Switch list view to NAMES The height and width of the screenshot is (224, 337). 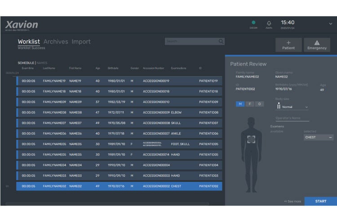tap(42, 63)
